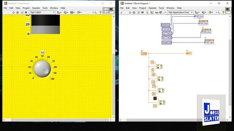Click the D1 knob control
Viewport: 234px width, 131px height.
pos(42,69)
